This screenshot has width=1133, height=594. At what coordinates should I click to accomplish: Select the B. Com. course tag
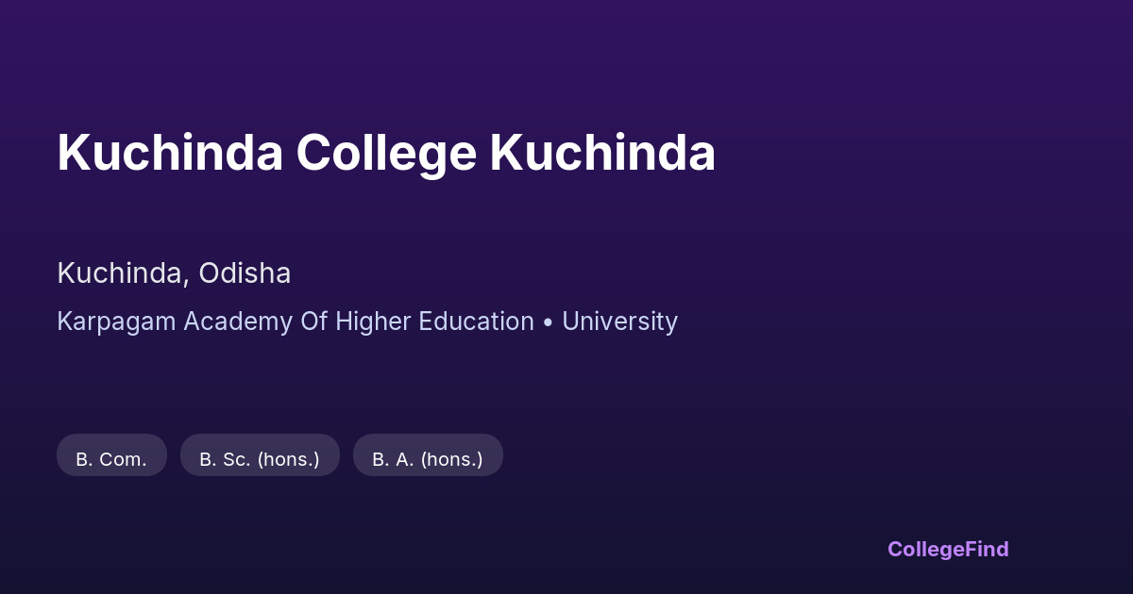click(111, 459)
